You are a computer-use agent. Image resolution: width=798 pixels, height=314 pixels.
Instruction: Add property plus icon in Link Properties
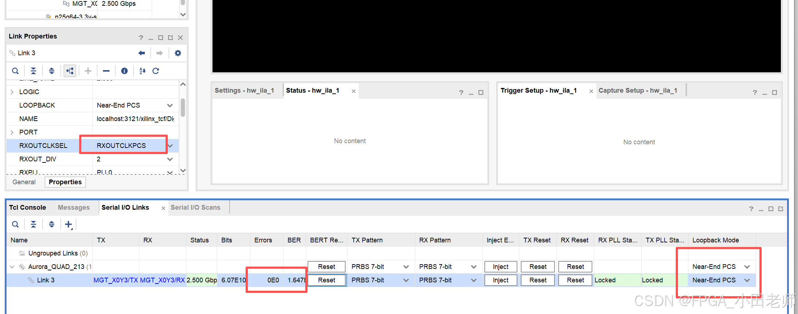(88, 71)
